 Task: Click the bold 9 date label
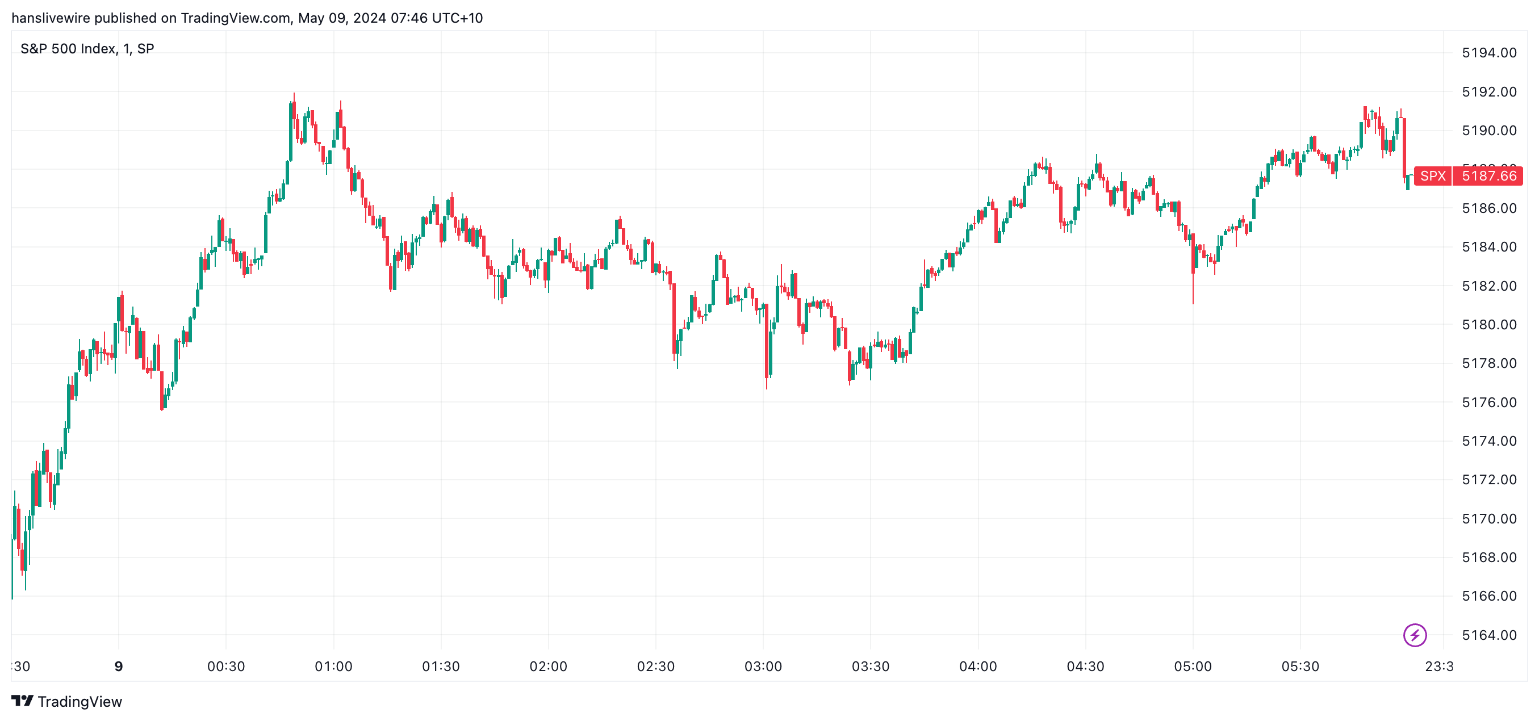[118, 666]
